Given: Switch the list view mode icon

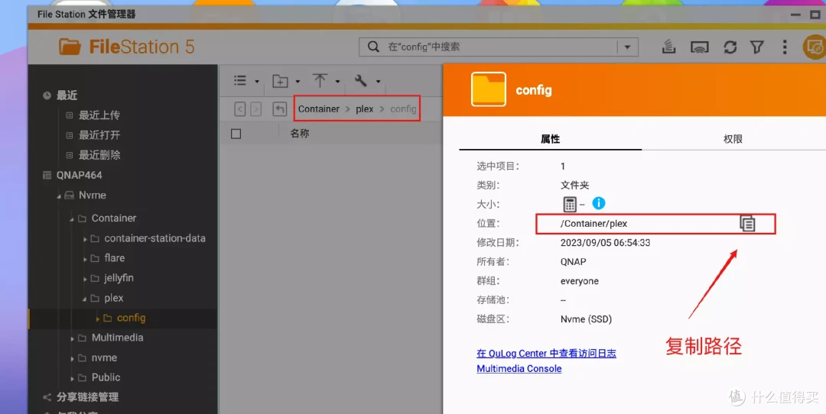Looking at the screenshot, I should pos(240,80).
